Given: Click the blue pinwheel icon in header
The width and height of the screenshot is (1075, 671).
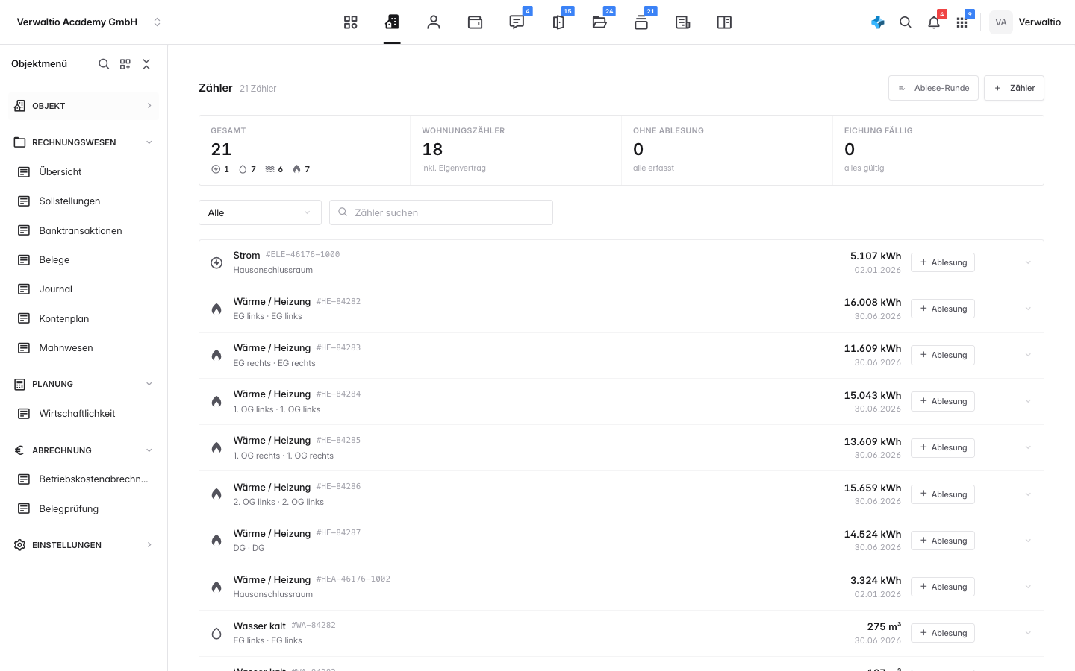Looking at the screenshot, I should click(x=878, y=22).
